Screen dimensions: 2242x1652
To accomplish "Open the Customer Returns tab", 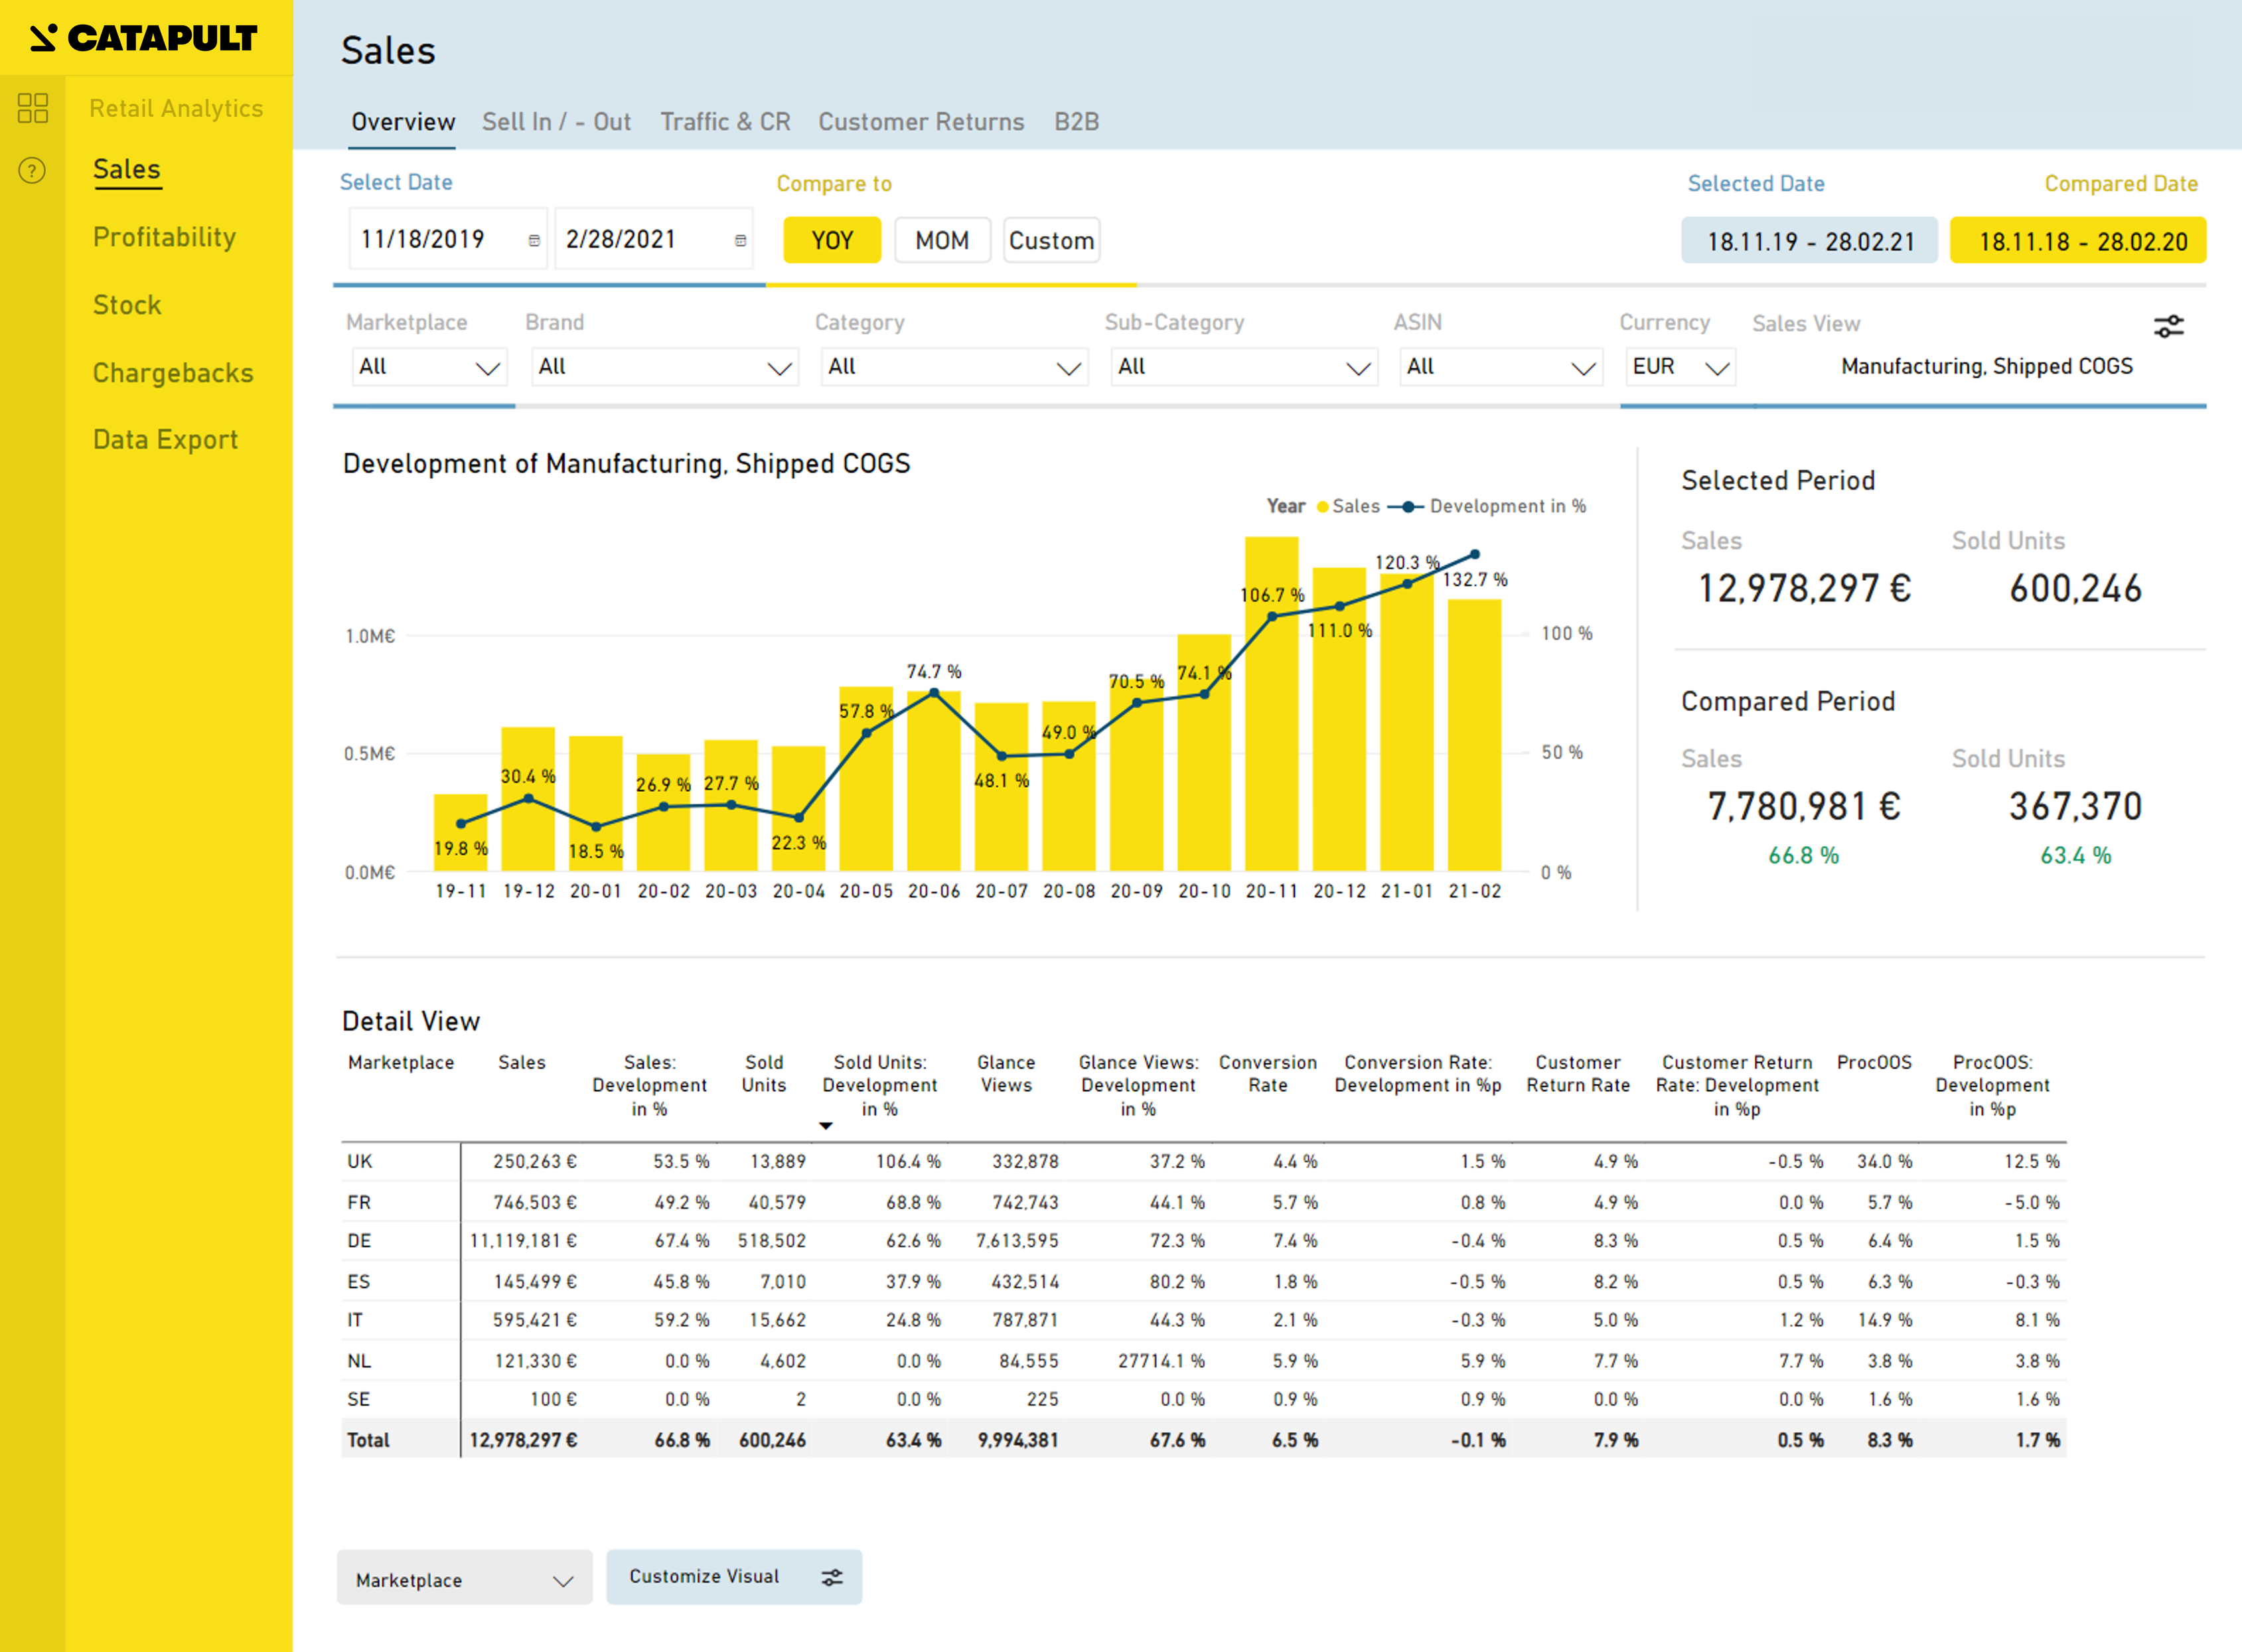I will 921,122.
